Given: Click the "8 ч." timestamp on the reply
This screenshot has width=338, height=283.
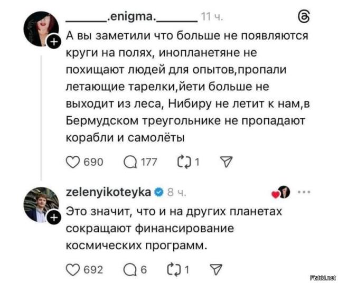Looking at the screenshot, I should [177, 192].
